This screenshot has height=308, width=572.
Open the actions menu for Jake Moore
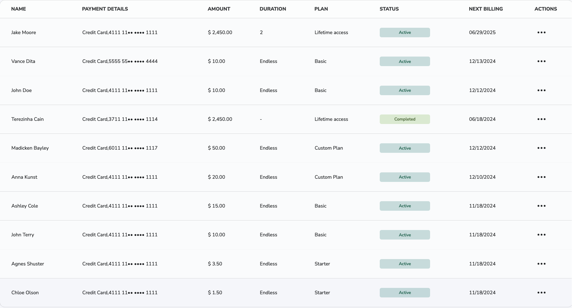pyautogui.click(x=541, y=32)
